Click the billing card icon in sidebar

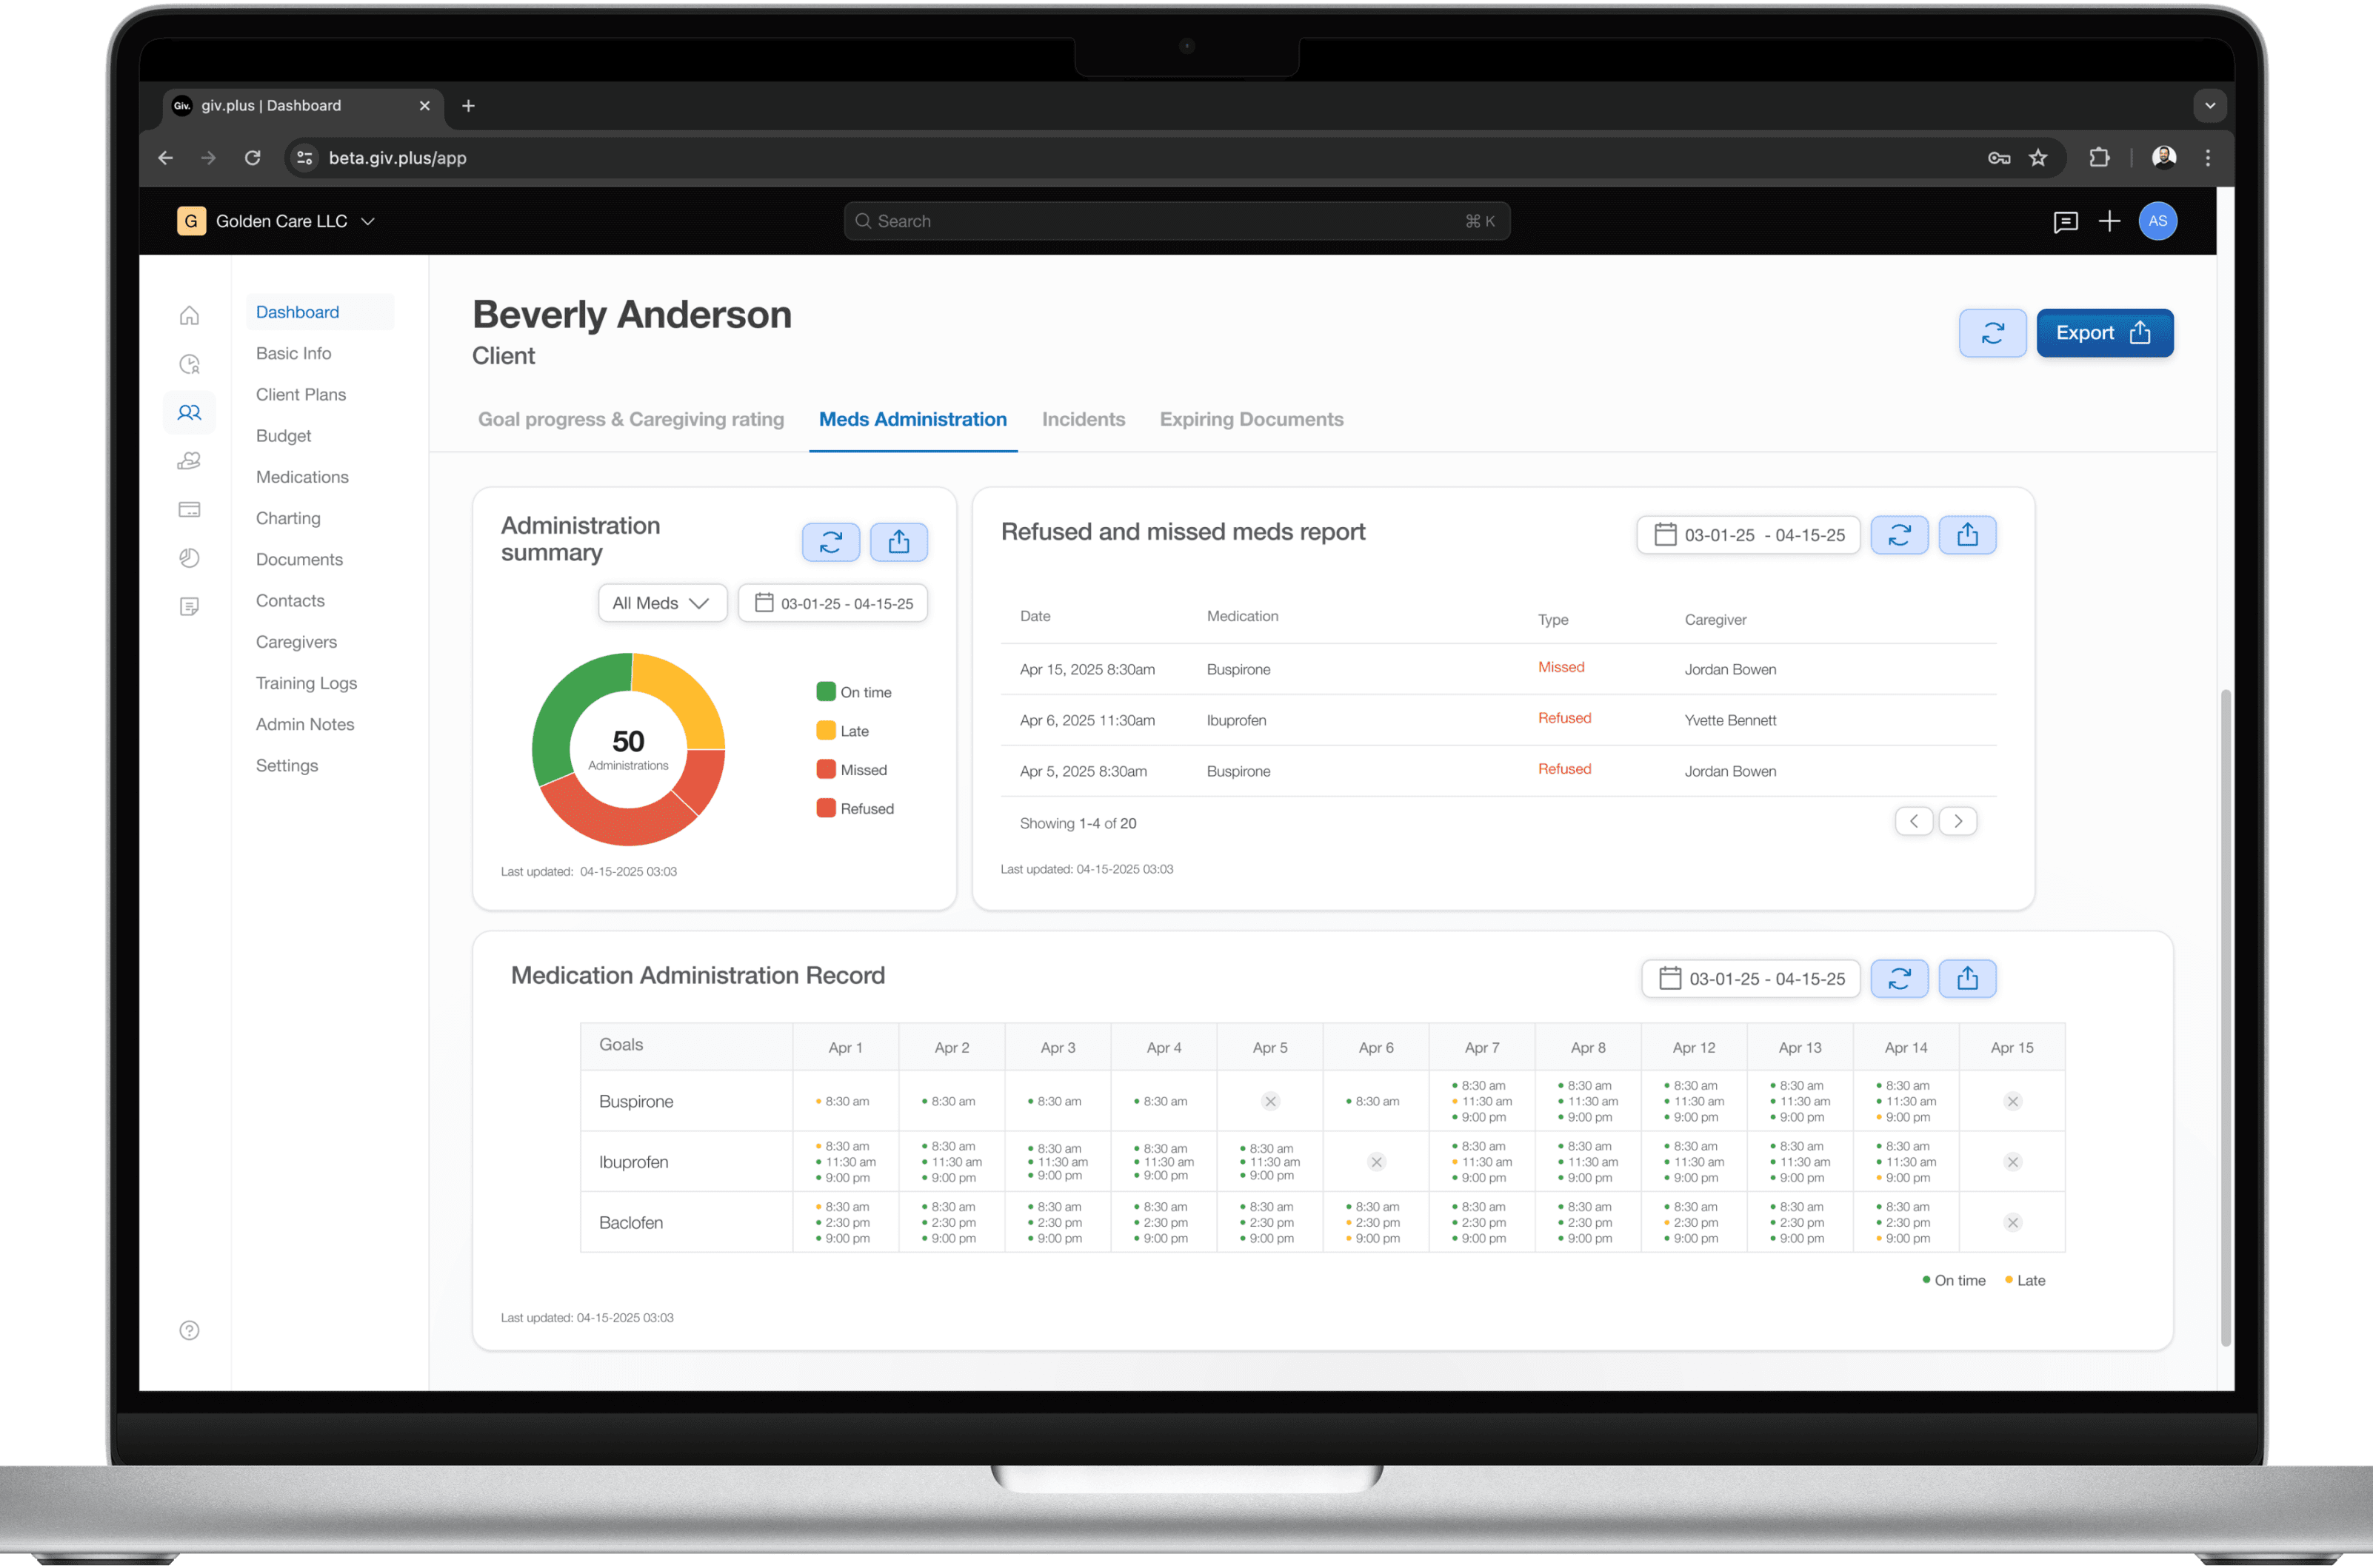[189, 510]
